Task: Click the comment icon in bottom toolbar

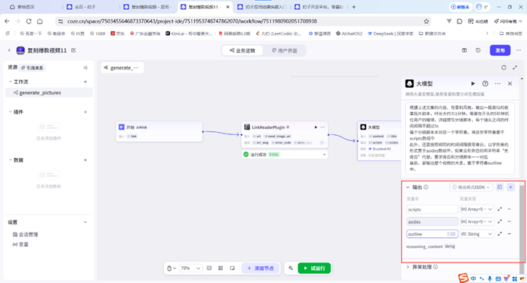Action: coord(209,269)
